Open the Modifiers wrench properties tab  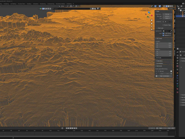[x=177, y=76]
